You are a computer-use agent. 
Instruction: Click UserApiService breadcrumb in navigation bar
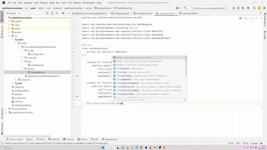pyautogui.click(x=103, y=8)
